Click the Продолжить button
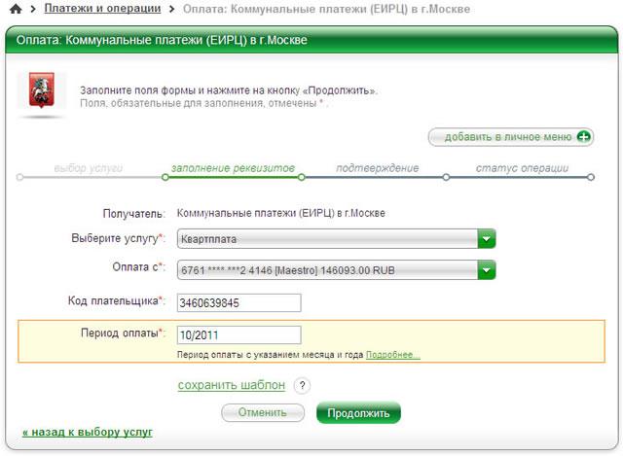The height and width of the screenshot is (456, 623). pyautogui.click(x=358, y=413)
